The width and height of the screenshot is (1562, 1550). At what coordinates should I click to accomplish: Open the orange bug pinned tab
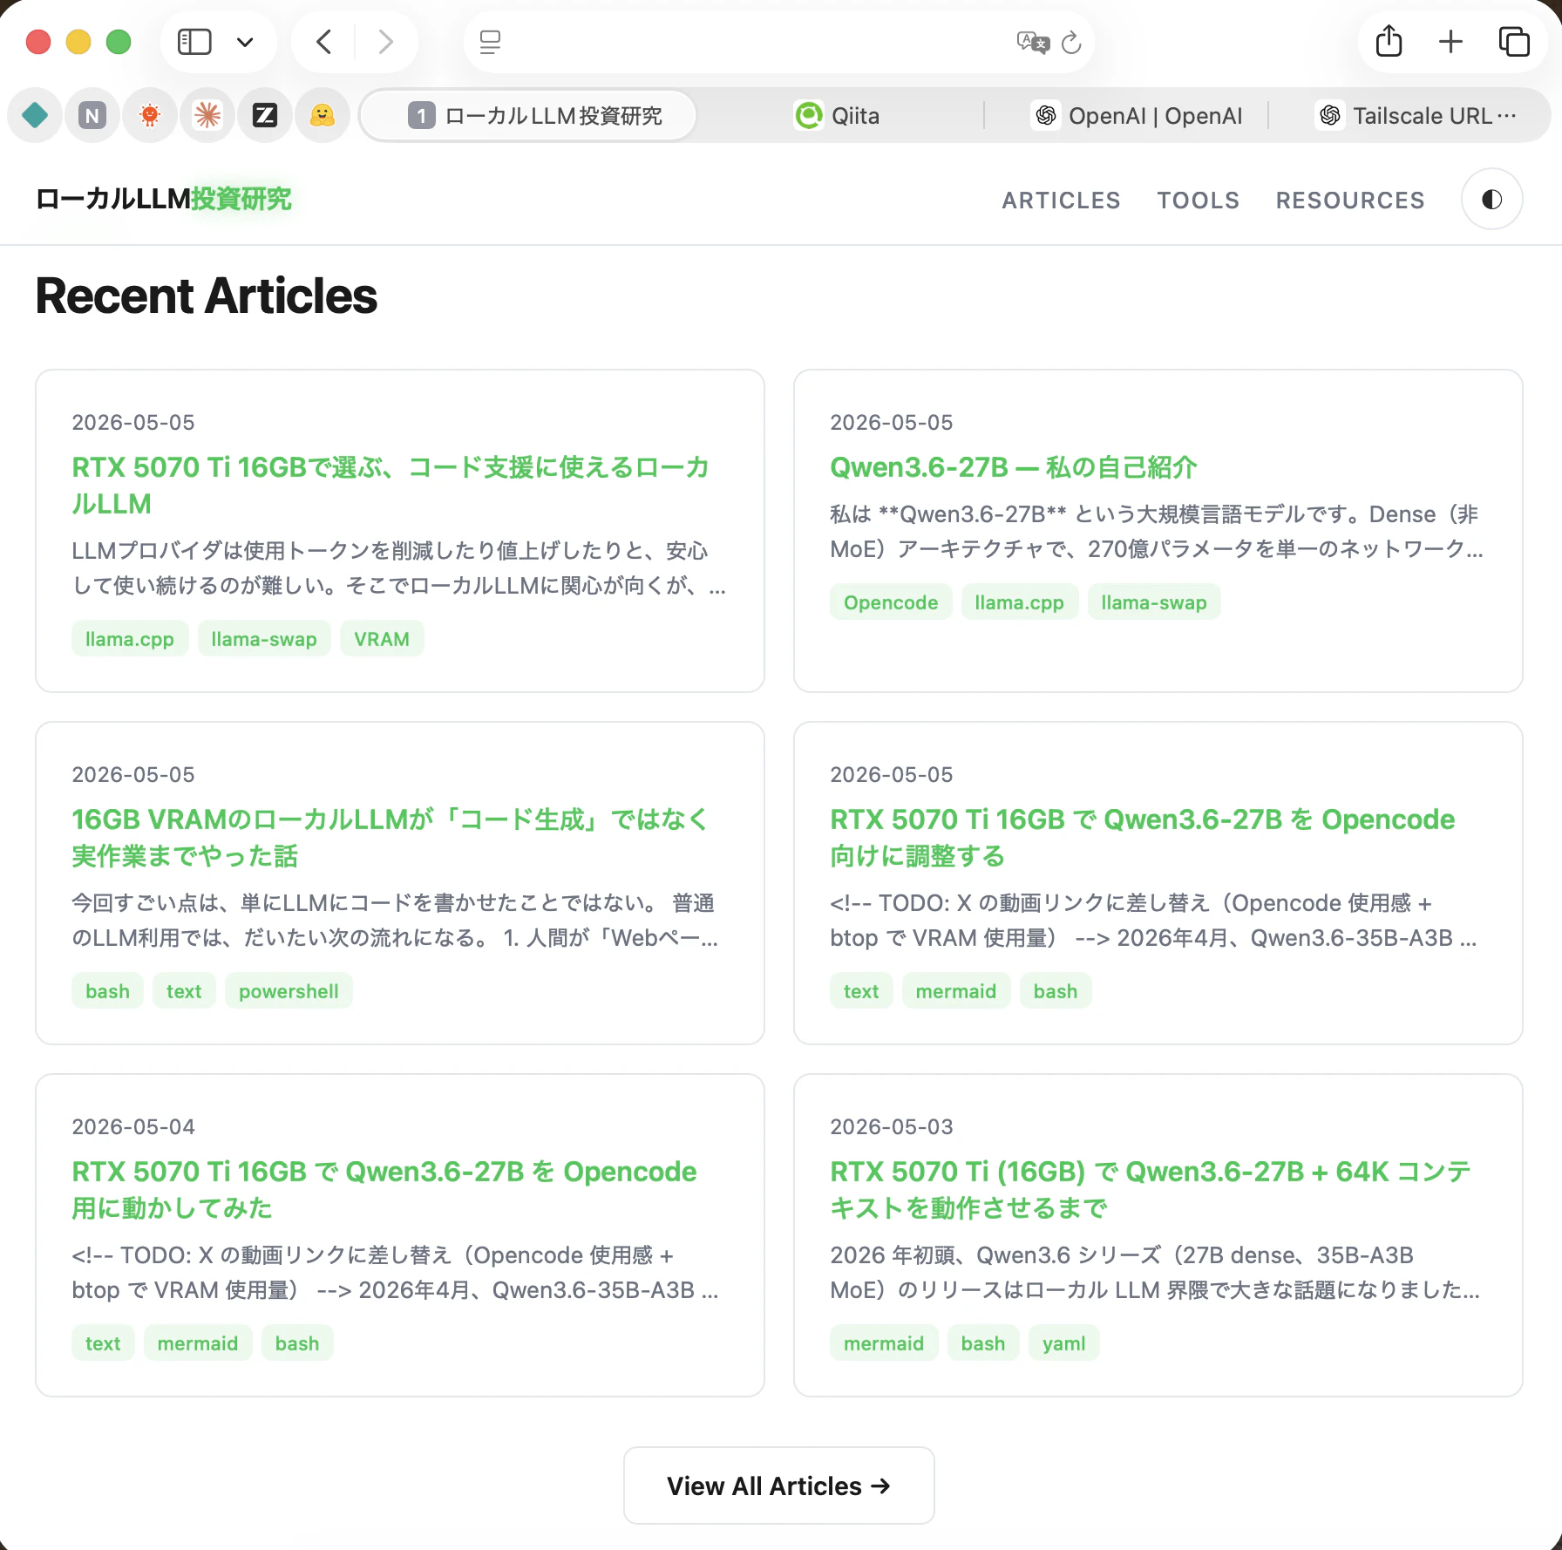[x=150, y=115]
